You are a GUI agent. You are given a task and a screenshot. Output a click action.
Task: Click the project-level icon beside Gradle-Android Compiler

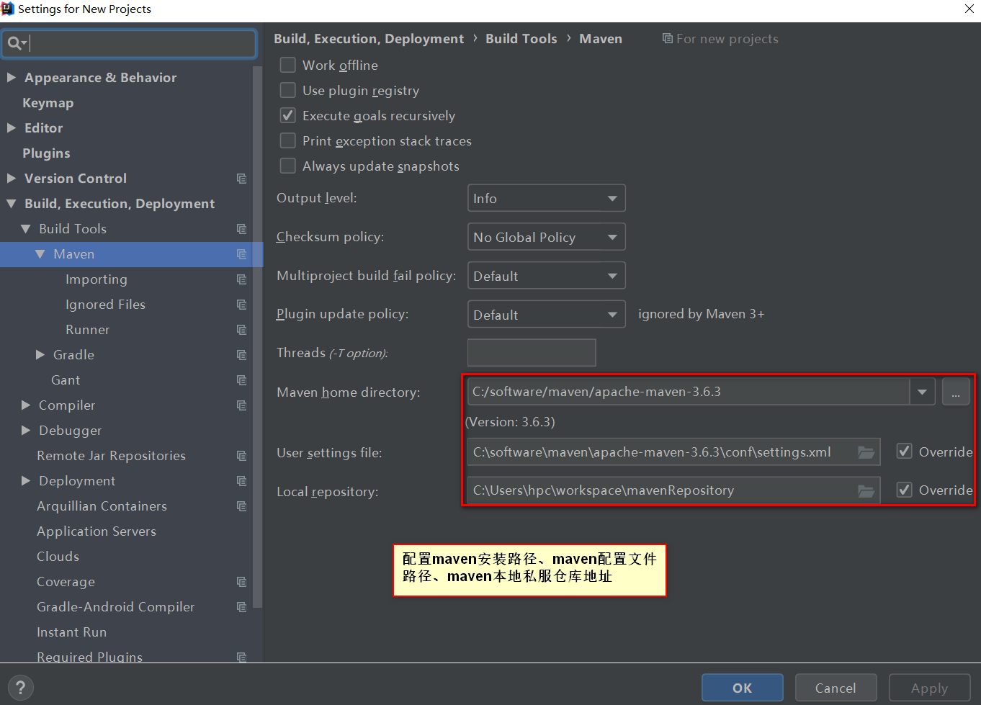click(241, 607)
